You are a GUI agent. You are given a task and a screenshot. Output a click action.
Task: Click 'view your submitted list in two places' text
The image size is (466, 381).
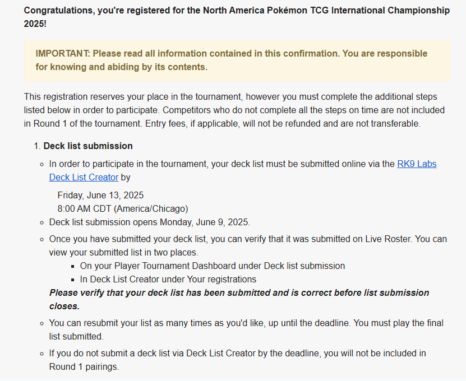[123, 253]
